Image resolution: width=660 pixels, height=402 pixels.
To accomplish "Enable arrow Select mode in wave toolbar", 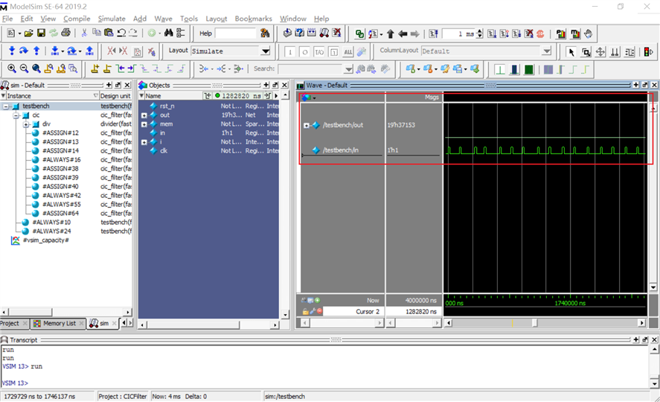I will pyautogui.click(x=571, y=52).
